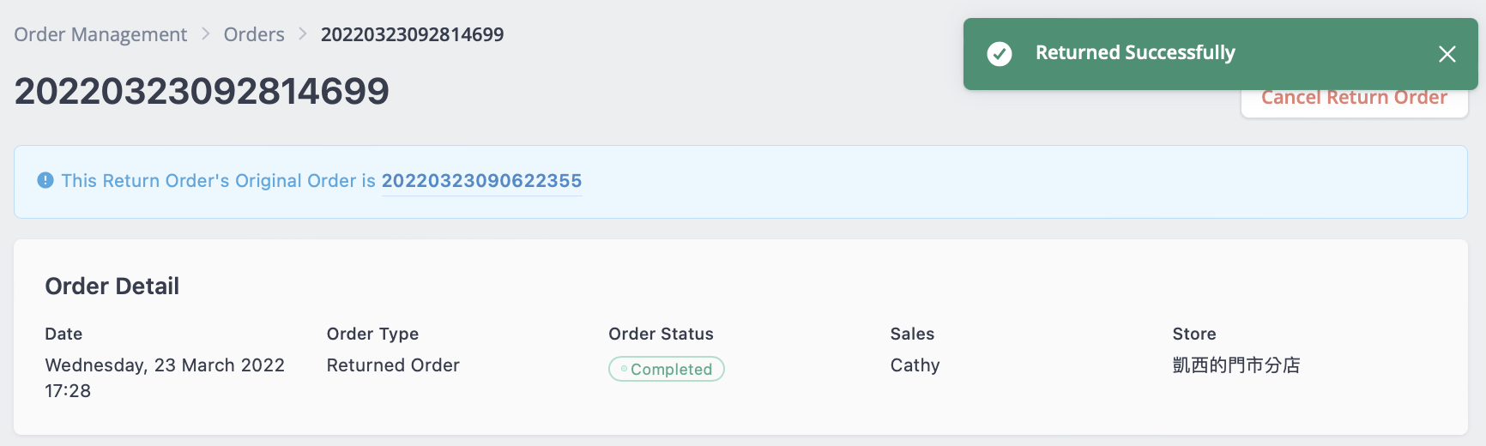
Task: Click the store name 凱西的門市分店
Action: [1236, 365]
